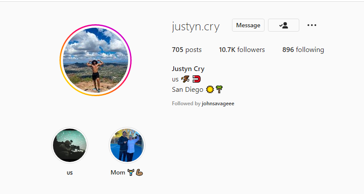
Task: Click the sun emoji beside San Diego
Action: point(210,89)
